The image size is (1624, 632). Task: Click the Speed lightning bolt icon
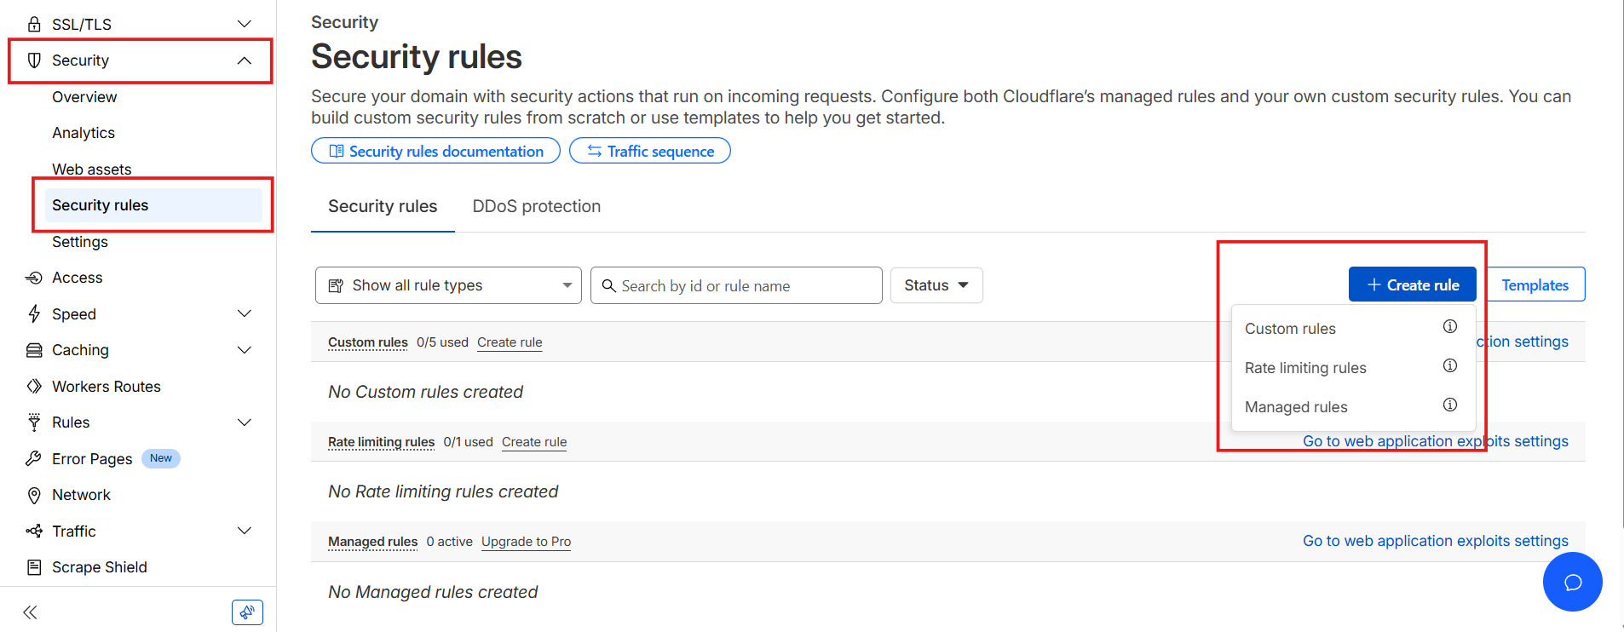pyautogui.click(x=34, y=313)
